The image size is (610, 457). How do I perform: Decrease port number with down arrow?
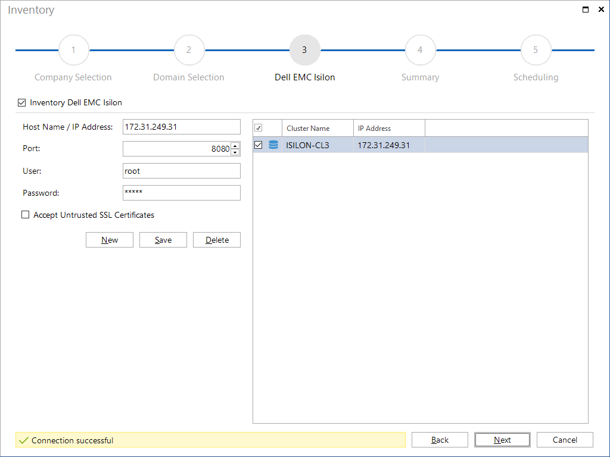click(x=235, y=152)
